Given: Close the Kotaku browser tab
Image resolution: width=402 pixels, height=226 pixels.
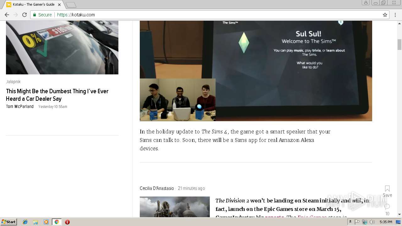Looking at the screenshot, I should pos(59,5).
